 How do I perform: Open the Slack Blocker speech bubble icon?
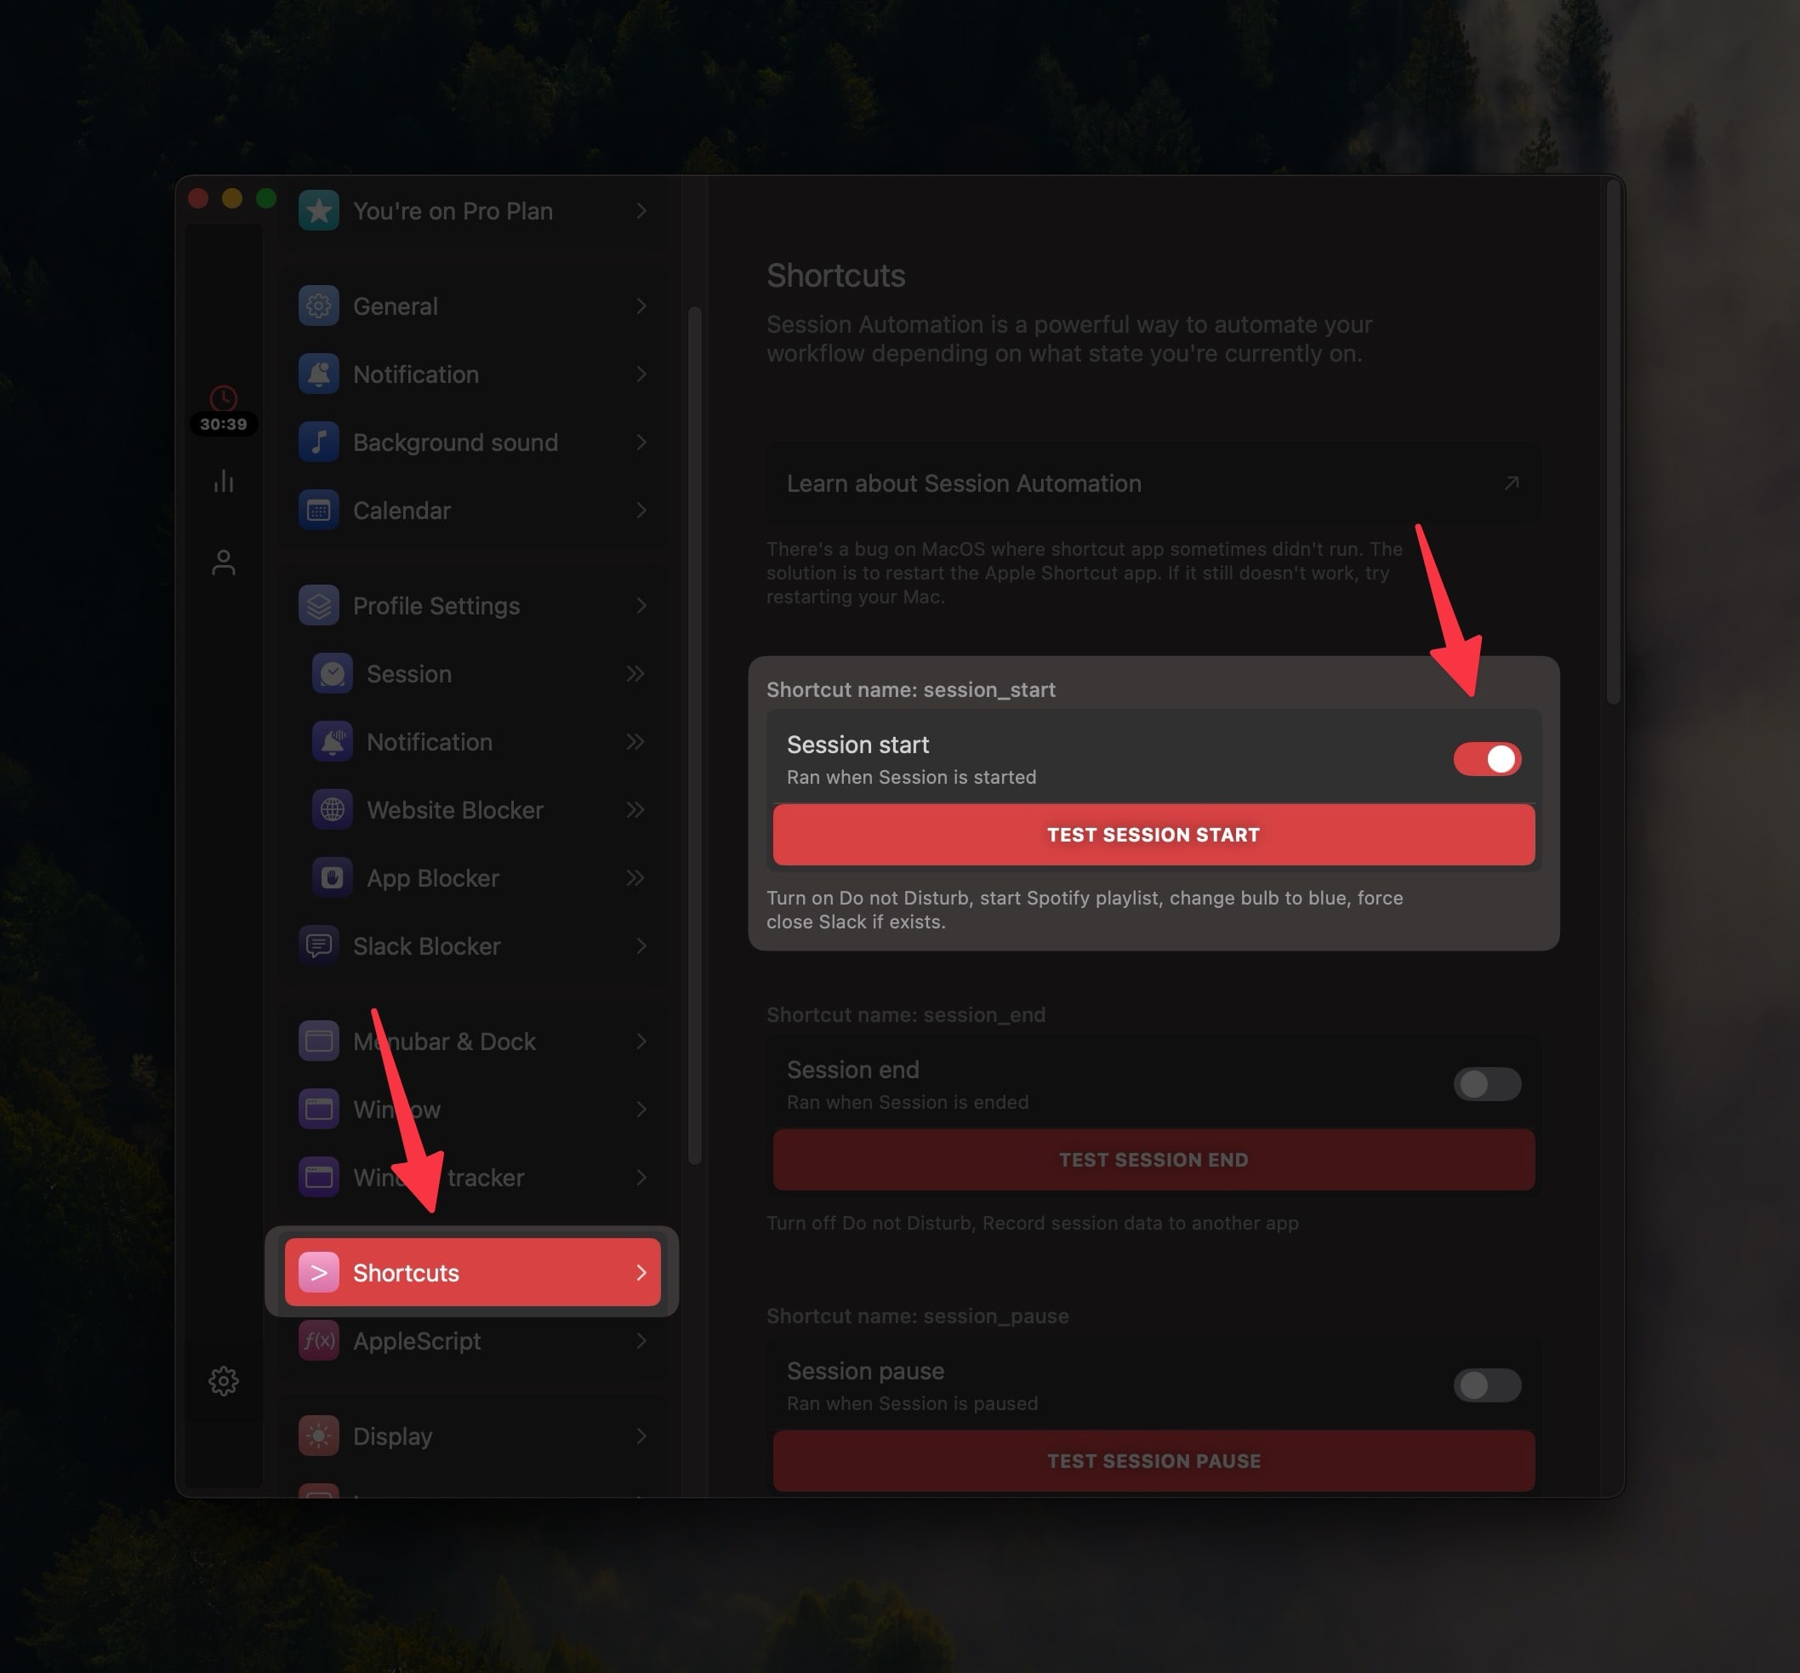(318, 946)
